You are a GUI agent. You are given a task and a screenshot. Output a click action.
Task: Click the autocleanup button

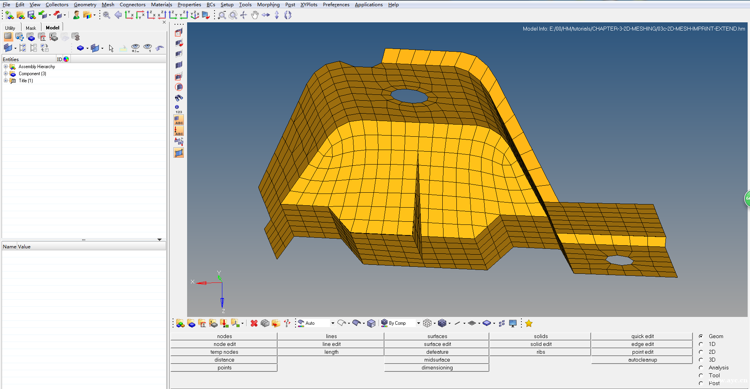pyautogui.click(x=642, y=360)
